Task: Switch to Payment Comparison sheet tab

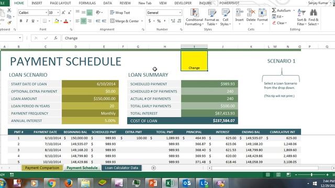Action: click(x=42, y=168)
